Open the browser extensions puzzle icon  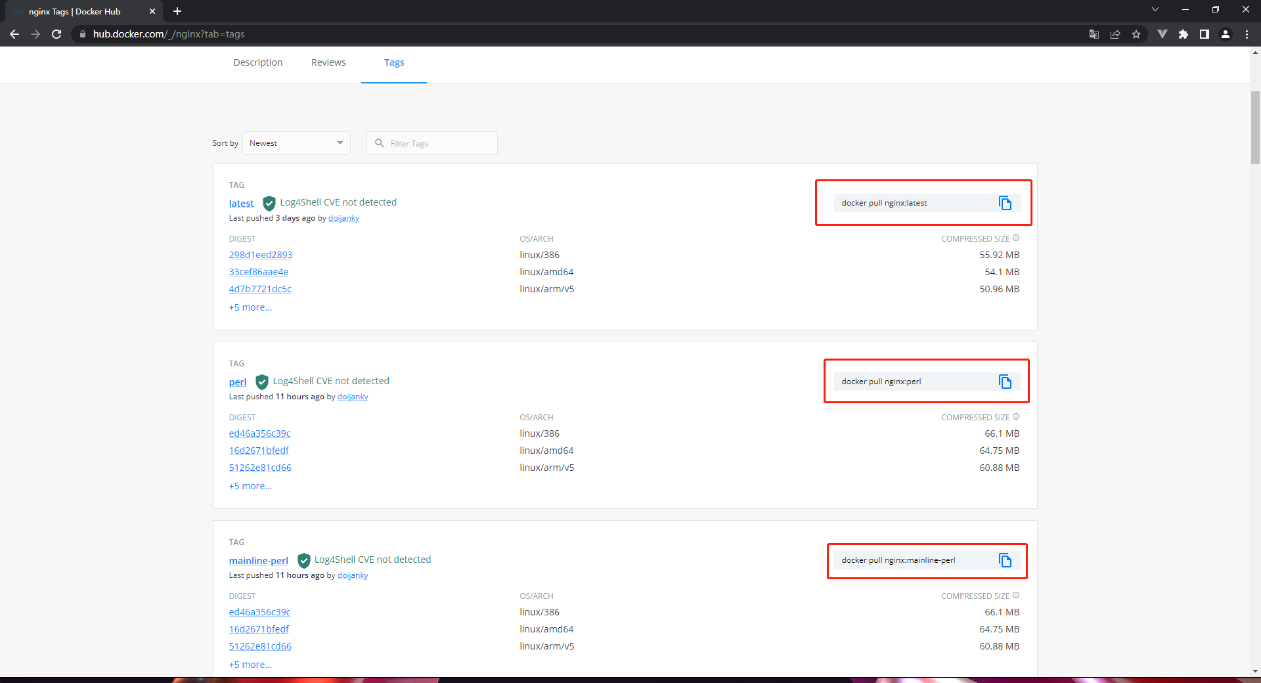[x=1184, y=34]
